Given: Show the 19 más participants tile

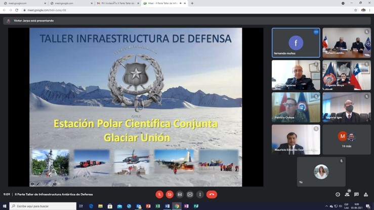Looking at the screenshot, I should click(x=347, y=140).
